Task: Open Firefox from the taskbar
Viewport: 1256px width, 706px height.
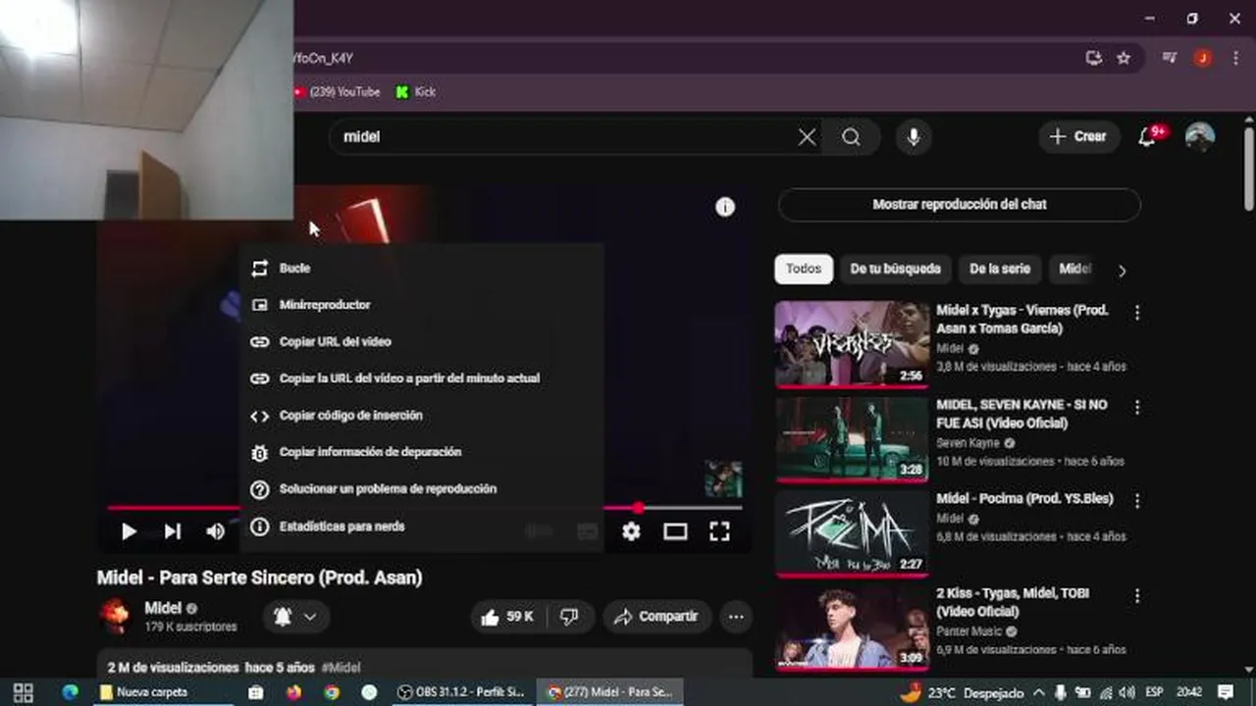Action: (294, 692)
